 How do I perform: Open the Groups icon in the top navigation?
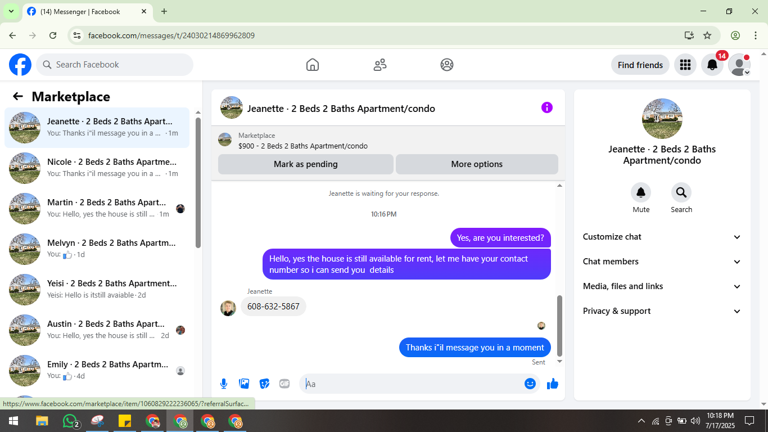pyautogui.click(x=447, y=65)
